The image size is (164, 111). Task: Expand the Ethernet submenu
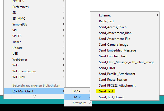[105, 15]
